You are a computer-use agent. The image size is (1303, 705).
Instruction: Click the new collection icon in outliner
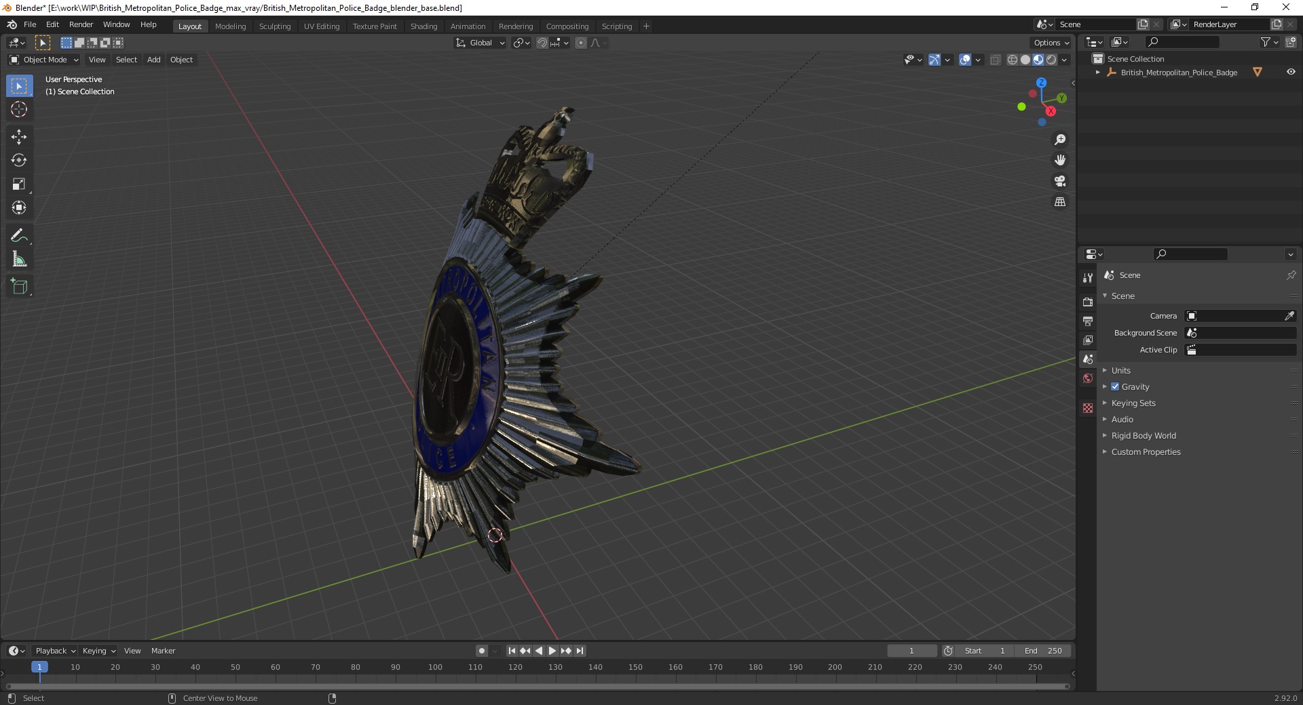(x=1291, y=42)
